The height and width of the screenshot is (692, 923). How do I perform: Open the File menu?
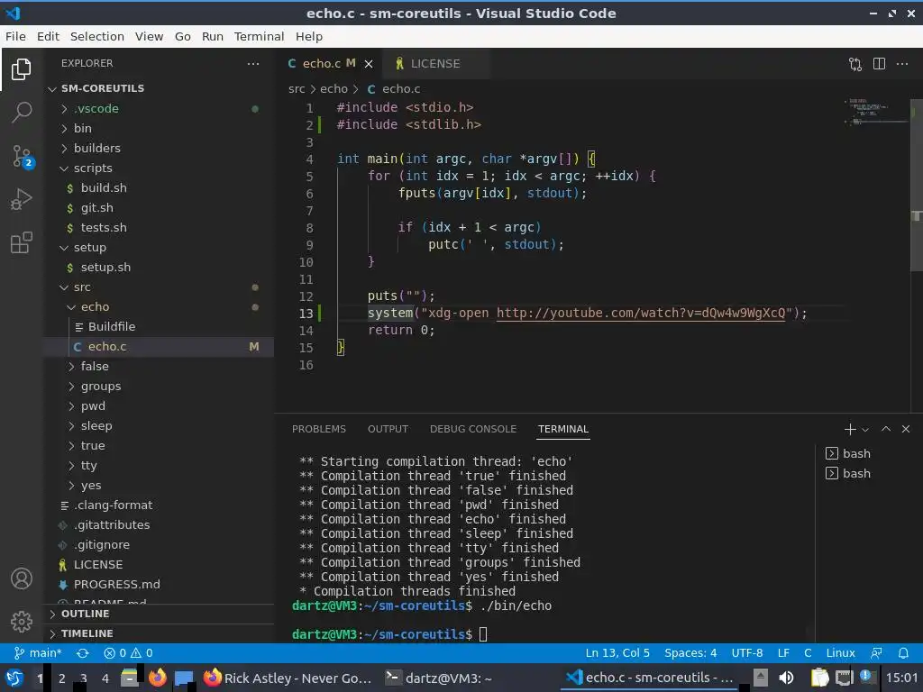point(15,36)
